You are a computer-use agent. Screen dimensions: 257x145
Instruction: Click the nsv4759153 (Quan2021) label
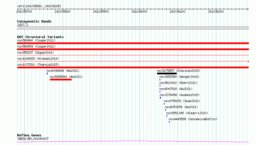coord(182,101)
